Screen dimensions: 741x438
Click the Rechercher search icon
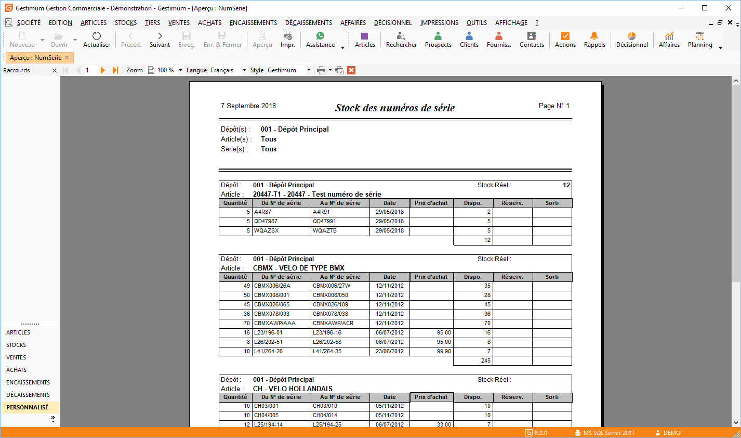(401, 36)
